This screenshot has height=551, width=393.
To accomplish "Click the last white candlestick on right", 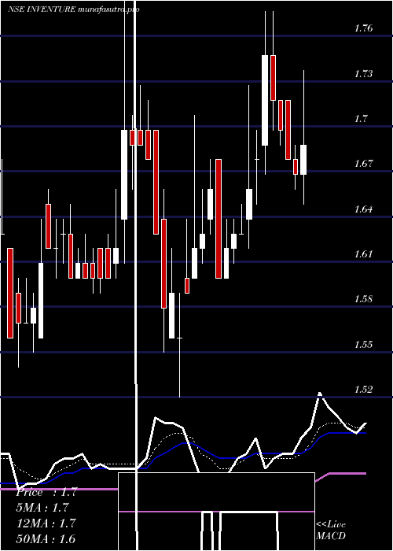I will pyautogui.click(x=303, y=160).
